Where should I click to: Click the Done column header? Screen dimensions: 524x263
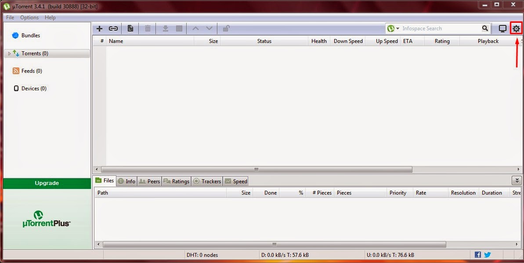tap(266, 193)
